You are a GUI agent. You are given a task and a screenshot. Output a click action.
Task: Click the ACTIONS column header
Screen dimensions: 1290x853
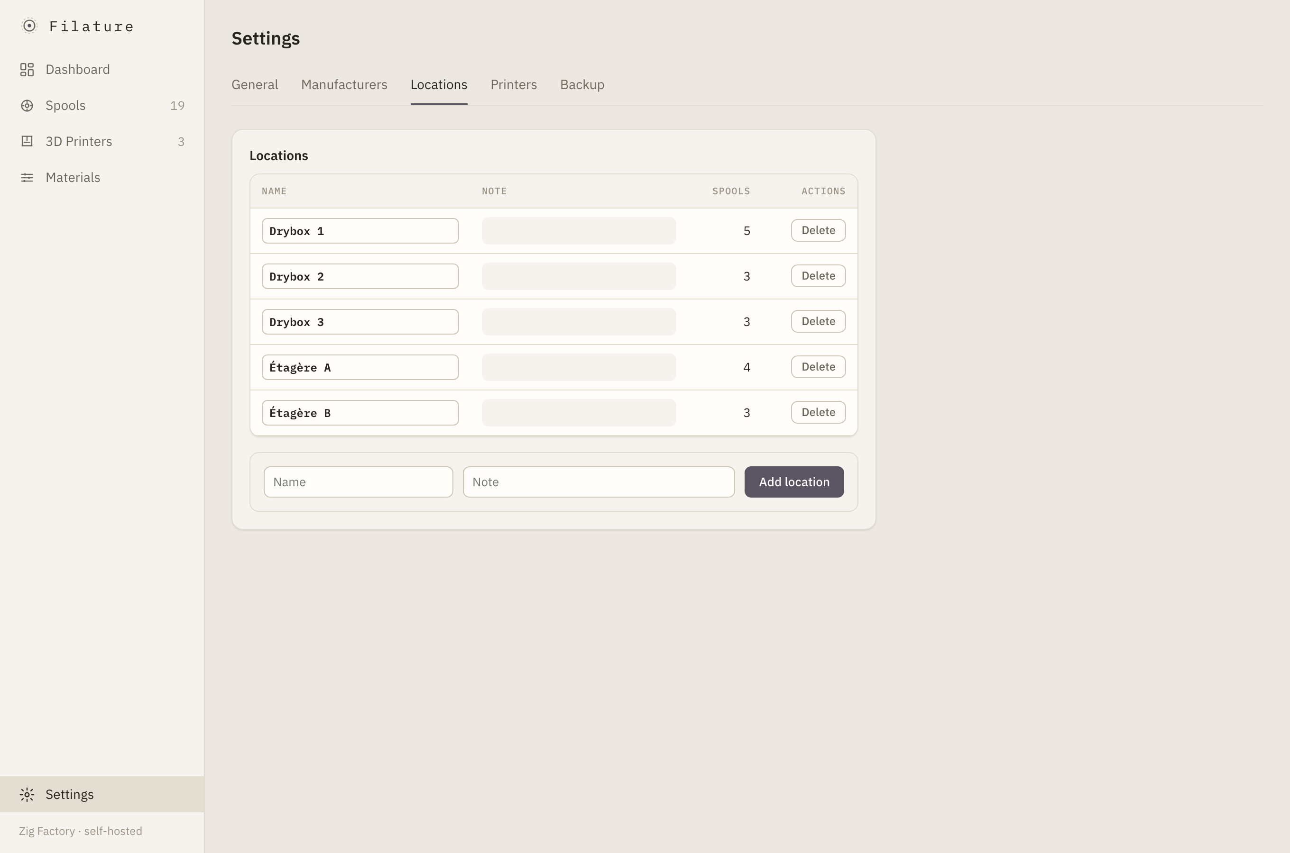point(823,191)
